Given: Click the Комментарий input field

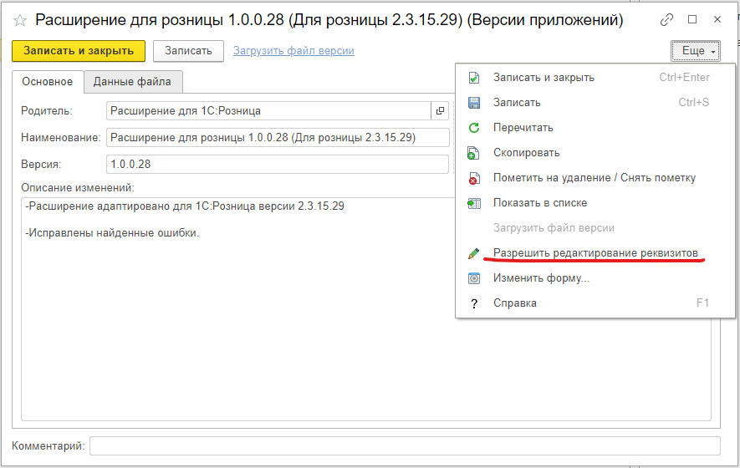Looking at the screenshot, I should [405, 445].
